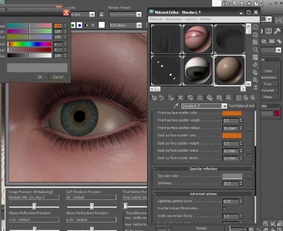283x231 pixels.
Task: Click Get Material icon in Material Editor
Action: (154, 98)
